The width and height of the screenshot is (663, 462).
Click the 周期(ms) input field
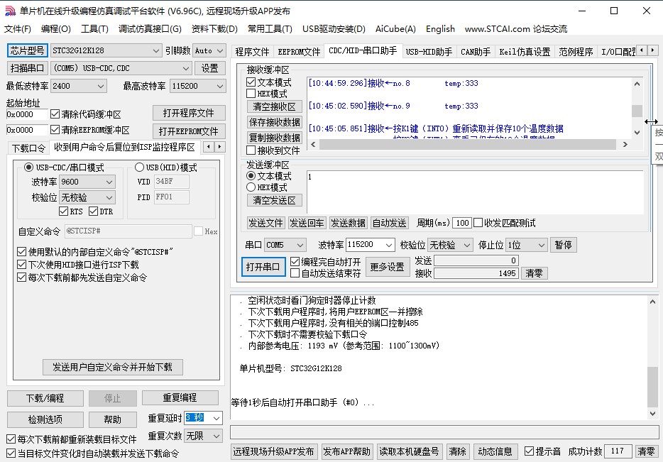[462, 223]
